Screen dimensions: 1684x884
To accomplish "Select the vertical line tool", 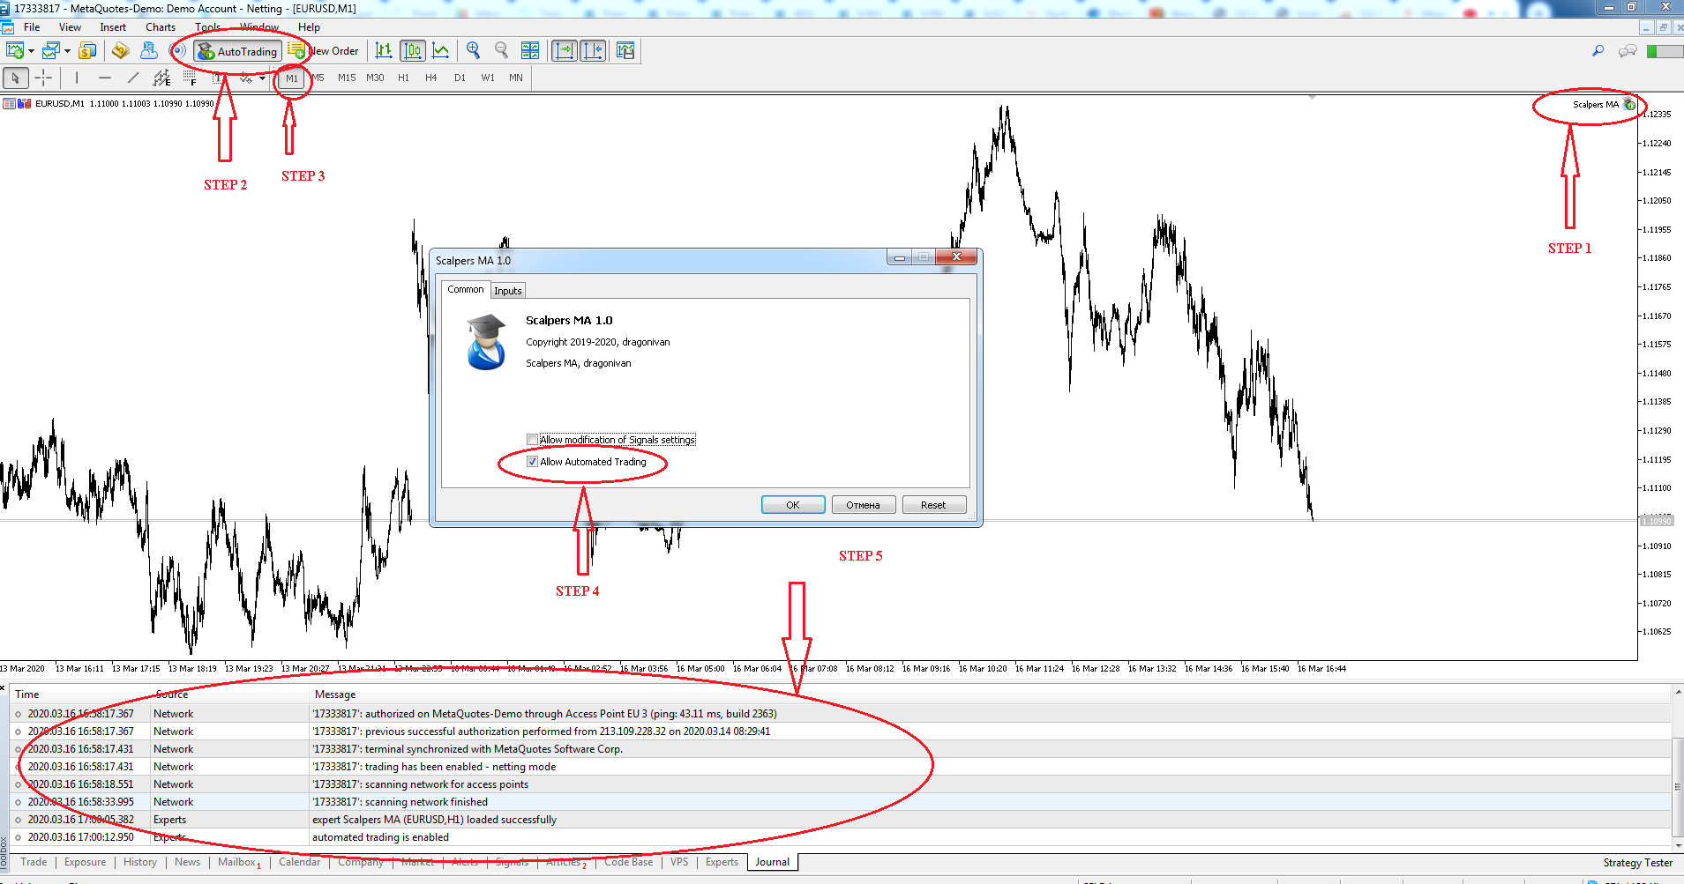I will (77, 78).
